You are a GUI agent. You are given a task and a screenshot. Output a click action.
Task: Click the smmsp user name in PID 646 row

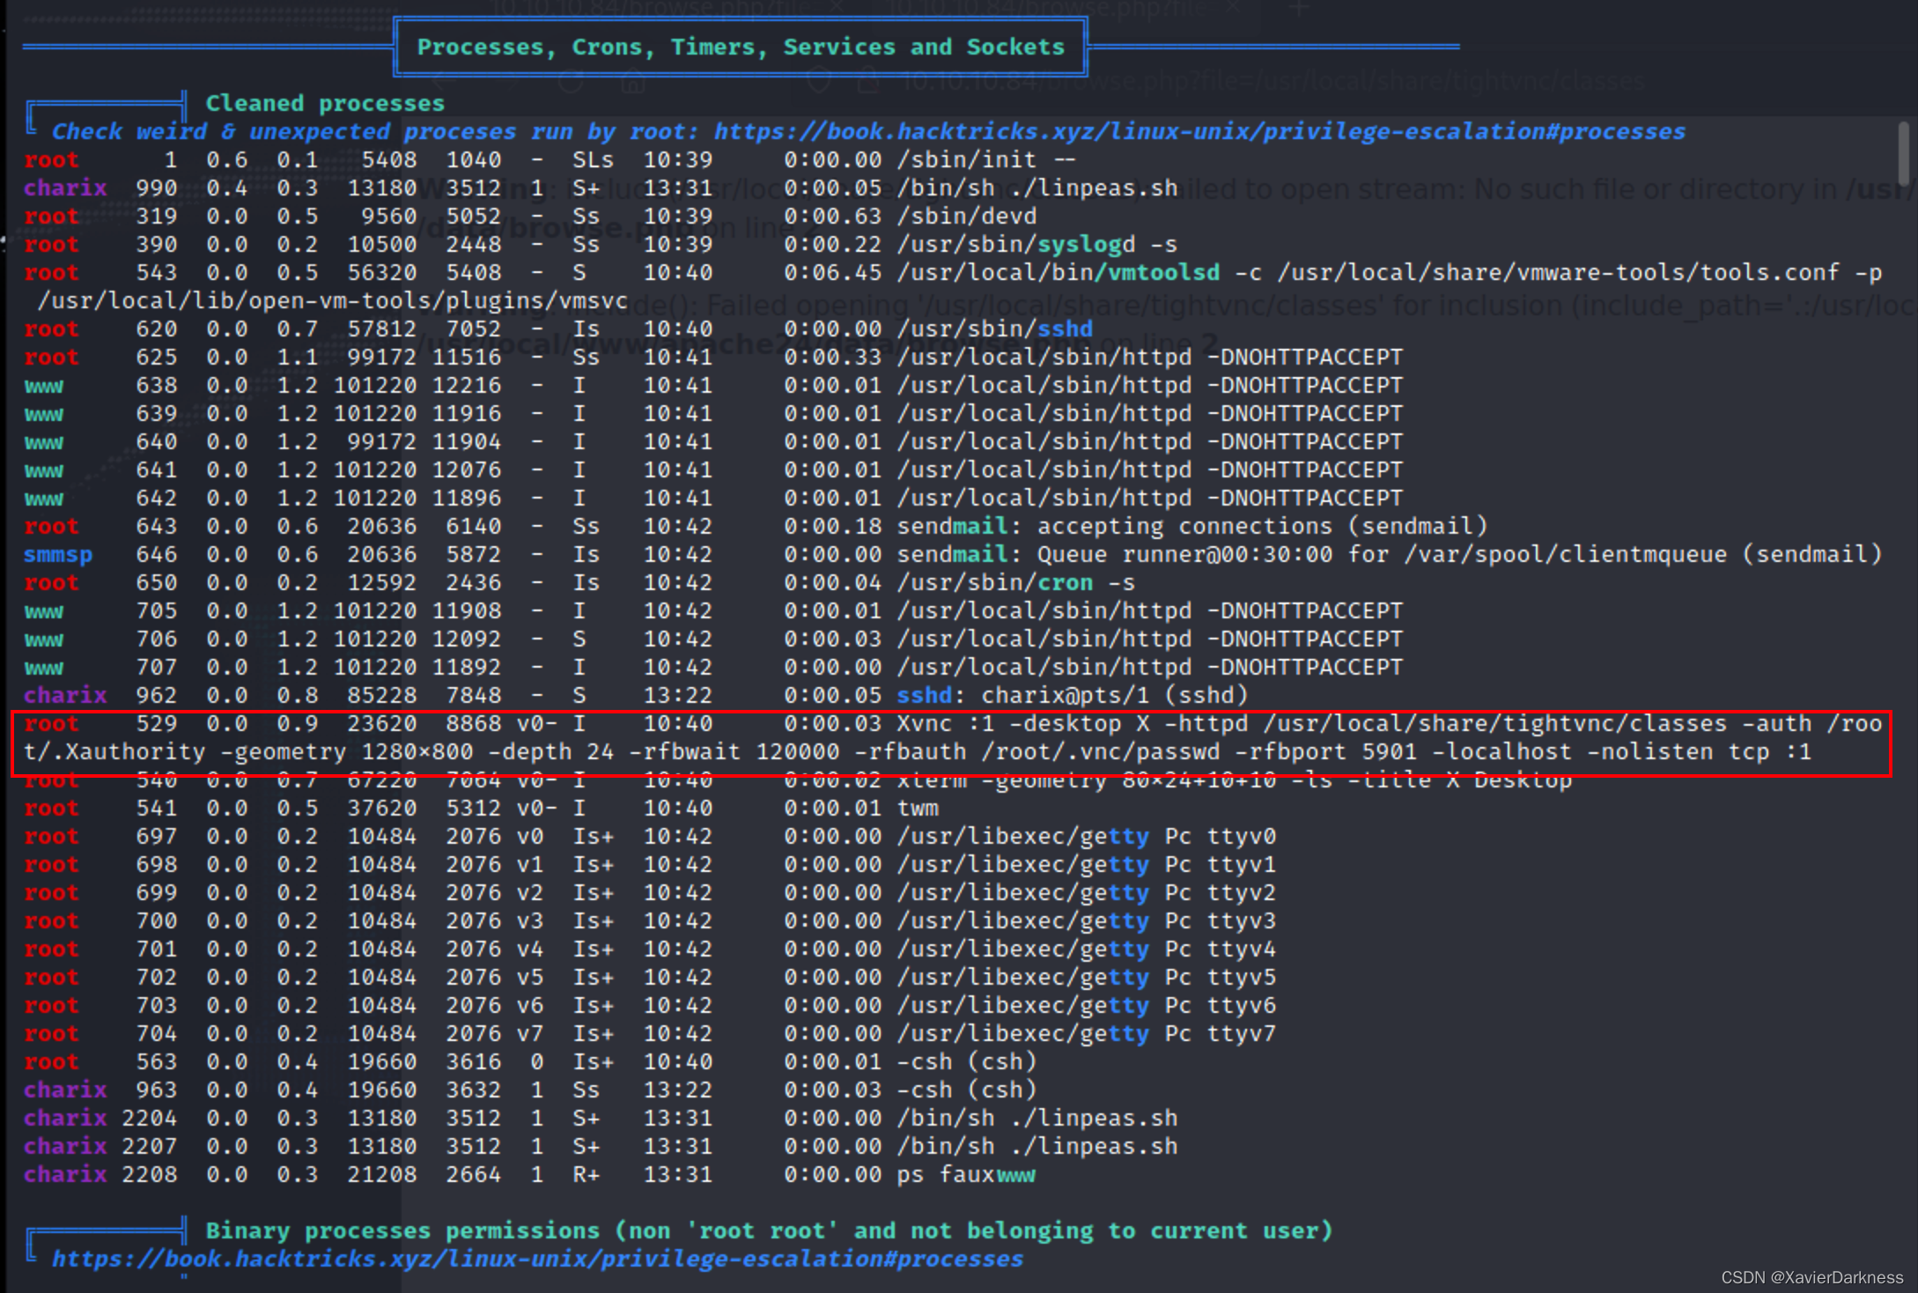point(58,554)
